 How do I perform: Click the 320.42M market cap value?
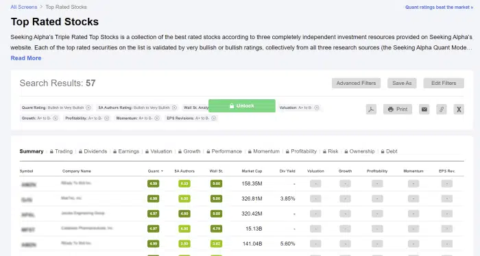click(252, 214)
